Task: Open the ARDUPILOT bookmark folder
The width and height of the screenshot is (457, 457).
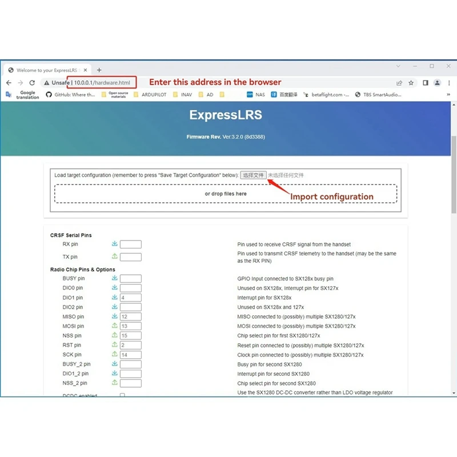Action: [150, 95]
